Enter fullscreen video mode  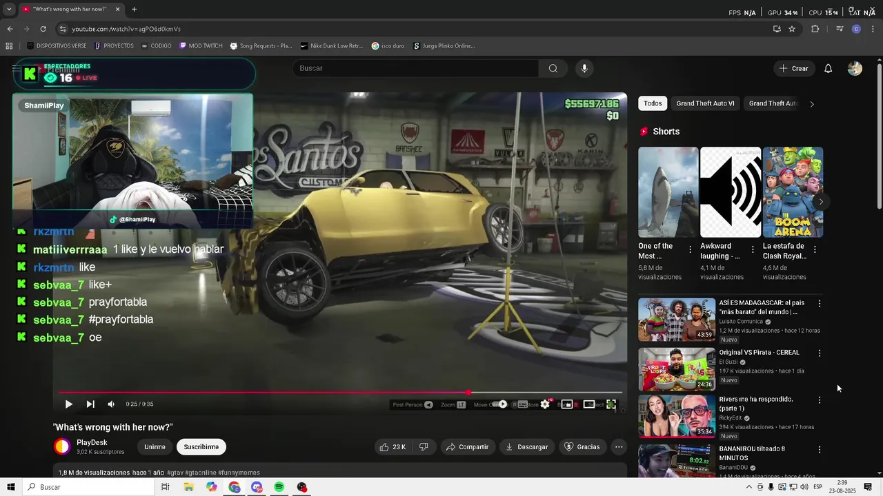611,404
